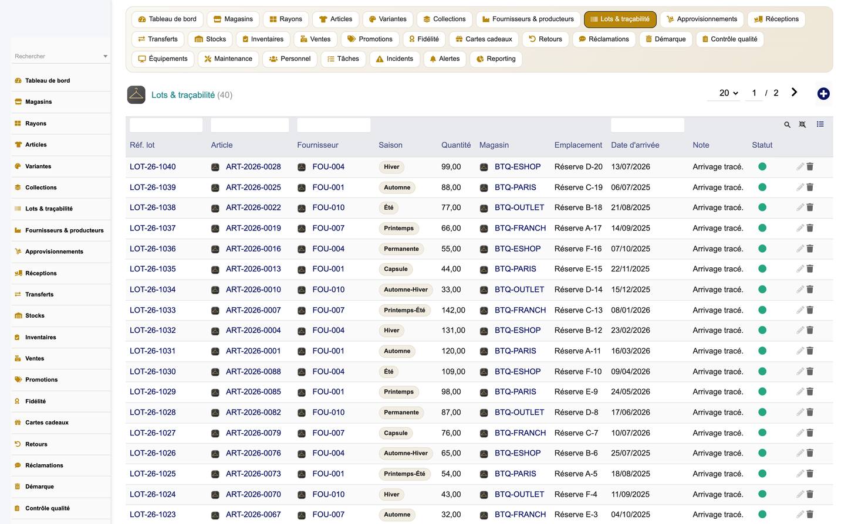Go to next page arrow
The image size is (848, 524).
[794, 93]
